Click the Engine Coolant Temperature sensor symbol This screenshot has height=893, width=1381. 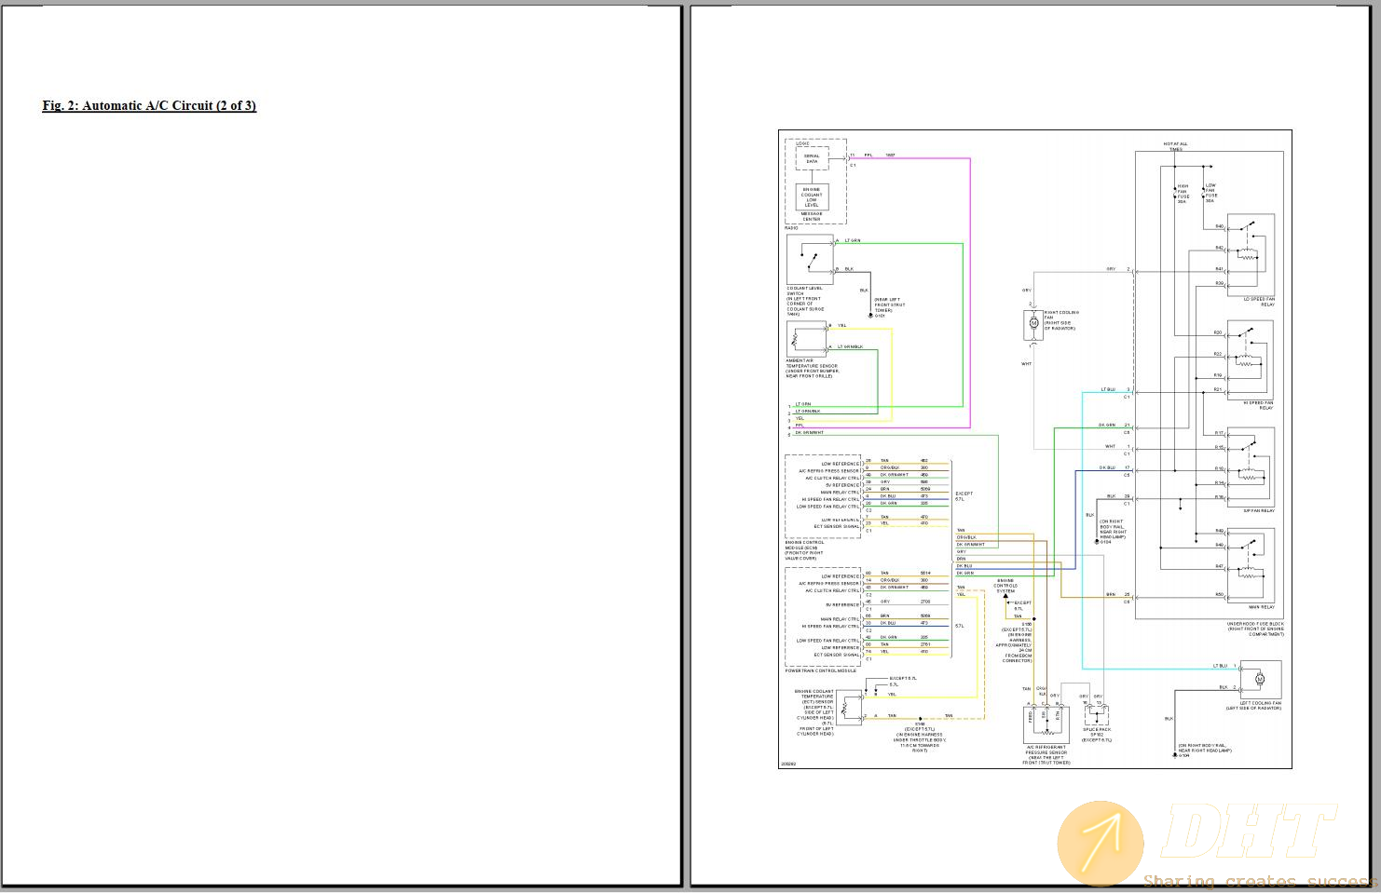[x=849, y=708]
